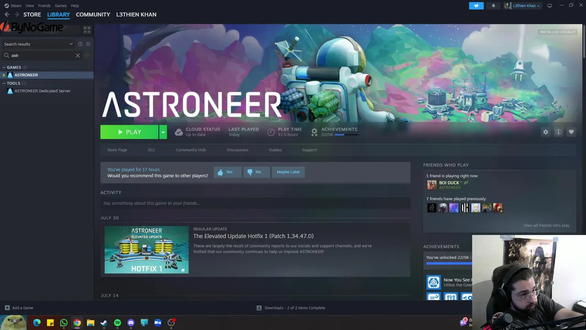Open the Friends menu
Image resolution: width=586 pixels, height=330 pixels.
pos(44,5)
